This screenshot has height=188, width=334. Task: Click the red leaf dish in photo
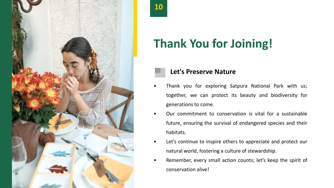point(57,169)
